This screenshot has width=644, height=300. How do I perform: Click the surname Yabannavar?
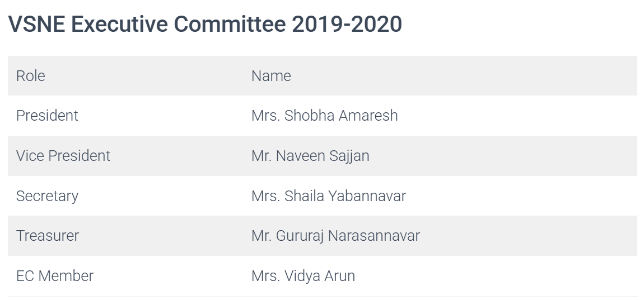(368, 196)
